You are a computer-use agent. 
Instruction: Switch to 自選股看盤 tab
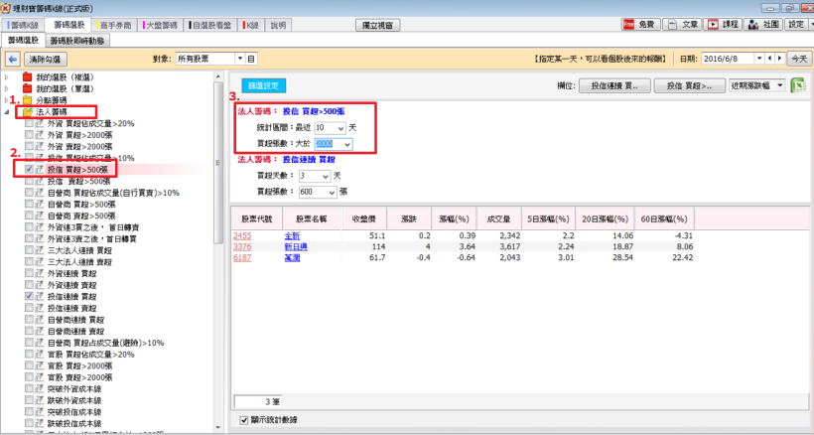click(209, 25)
